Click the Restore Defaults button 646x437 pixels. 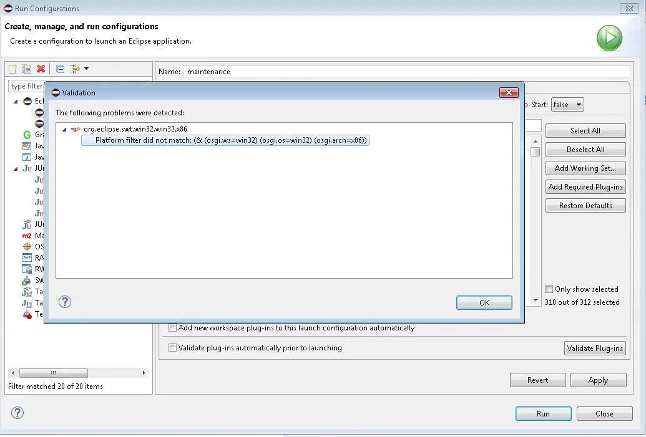[x=585, y=206]
